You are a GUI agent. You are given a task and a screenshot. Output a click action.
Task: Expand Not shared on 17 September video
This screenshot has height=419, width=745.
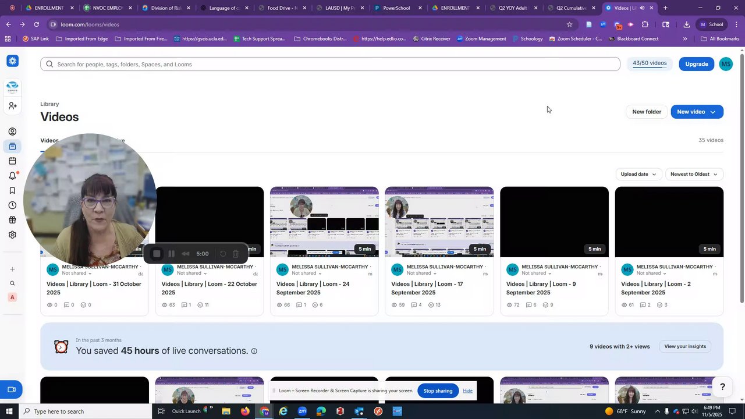(421, 273)
